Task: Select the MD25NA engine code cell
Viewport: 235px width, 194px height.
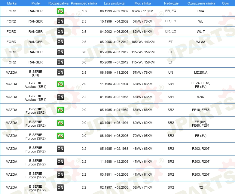Action: click(x=201, y=72)
